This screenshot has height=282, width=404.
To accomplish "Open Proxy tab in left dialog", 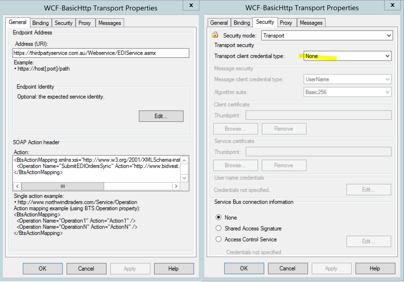I will (84, 23).
